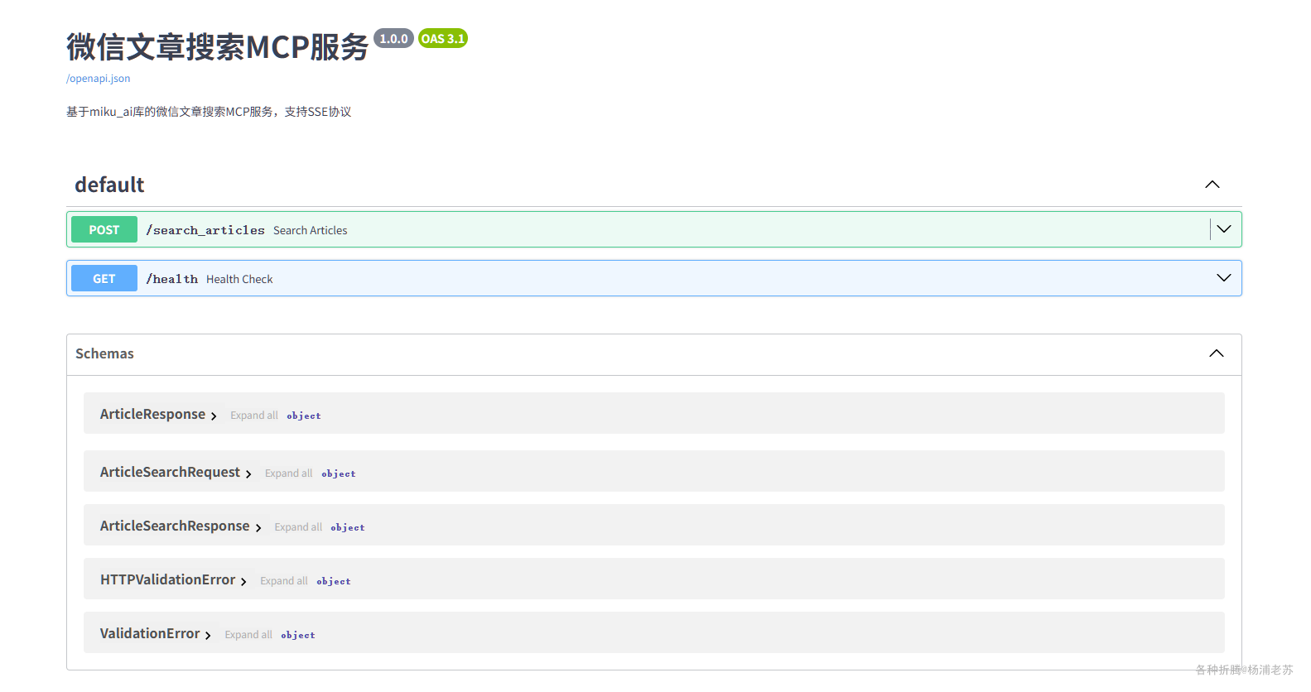
Task: Click the GET method badge
Action: click(x=104, y=278)
